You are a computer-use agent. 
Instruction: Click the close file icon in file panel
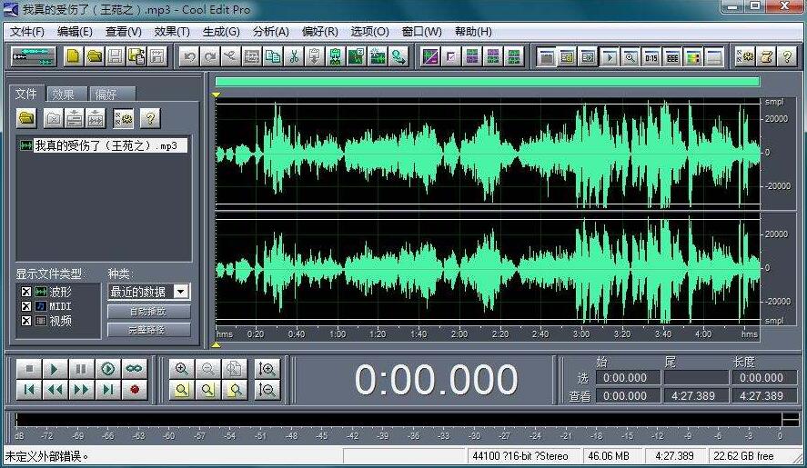click(54, 118)
